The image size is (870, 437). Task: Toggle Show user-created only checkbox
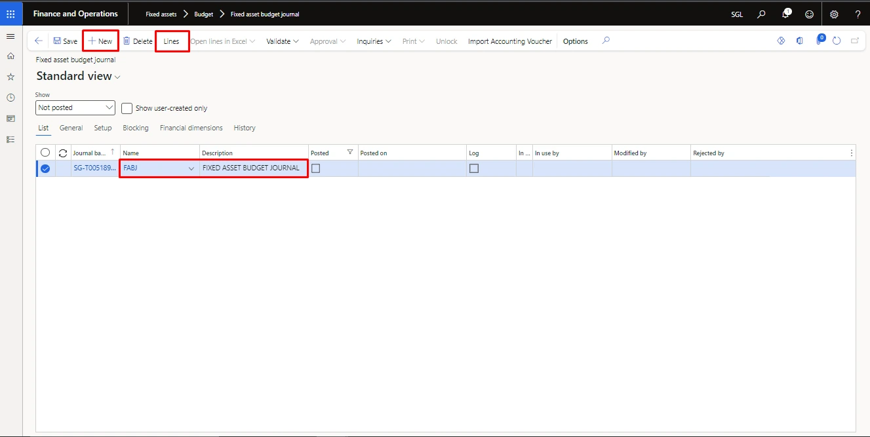(x=127, y=108)
